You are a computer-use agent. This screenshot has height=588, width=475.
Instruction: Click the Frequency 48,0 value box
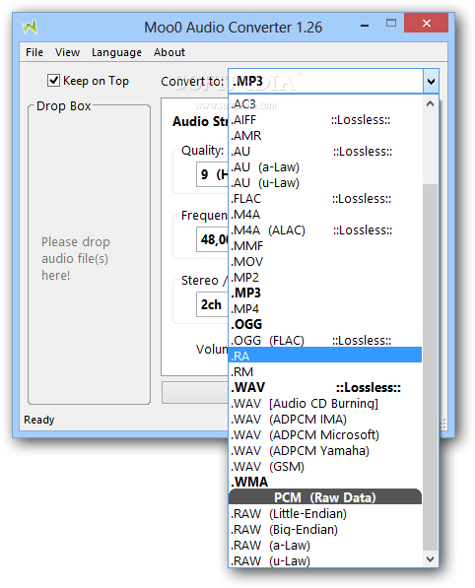click(212, 239)
